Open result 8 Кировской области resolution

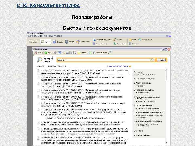(83, 123)
